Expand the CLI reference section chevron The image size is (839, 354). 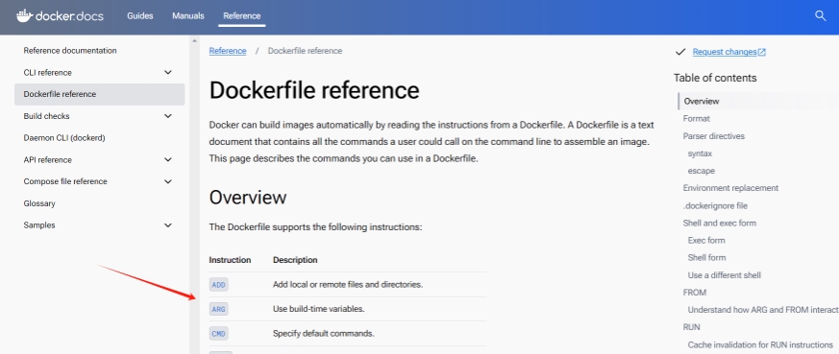(x=168, y=72)
